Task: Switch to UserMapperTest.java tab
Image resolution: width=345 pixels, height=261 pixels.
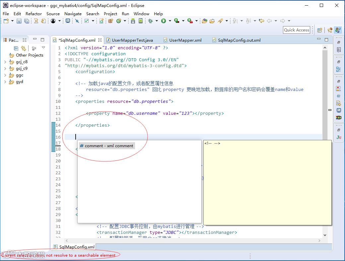Action: click(132, 40)
